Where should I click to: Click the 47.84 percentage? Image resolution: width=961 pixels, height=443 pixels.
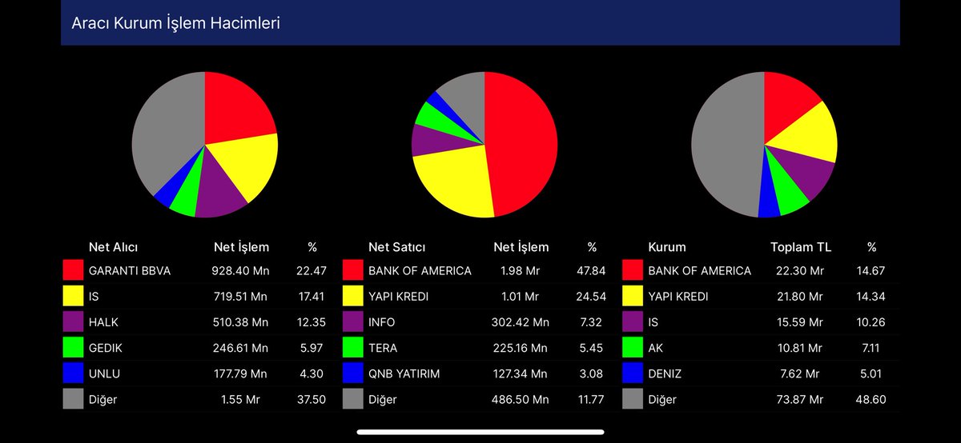pos(592,270)
